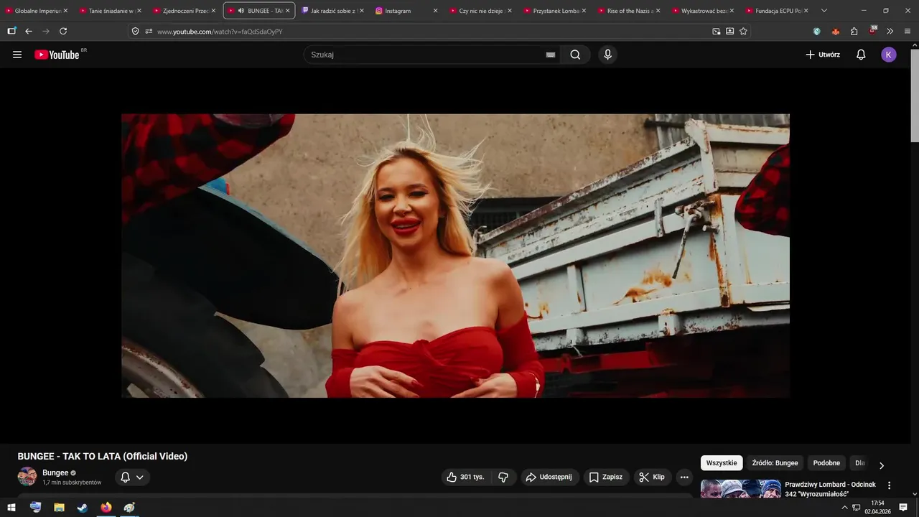Image resolution: width=919 pixels, height=517 pixels.
Task: Select the Źródło: Bungee filter chip
Action: pos(775,463)
